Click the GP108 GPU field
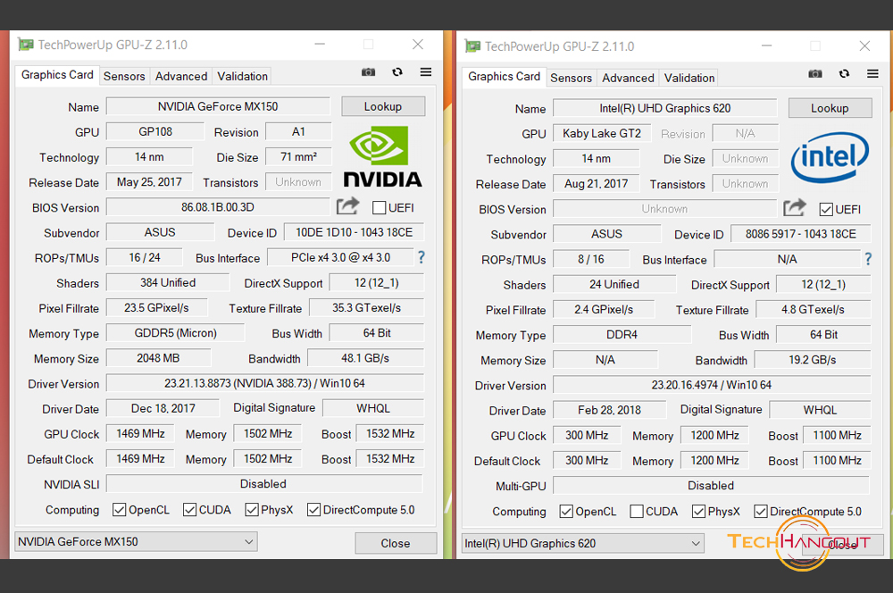 tap(155, 131)
